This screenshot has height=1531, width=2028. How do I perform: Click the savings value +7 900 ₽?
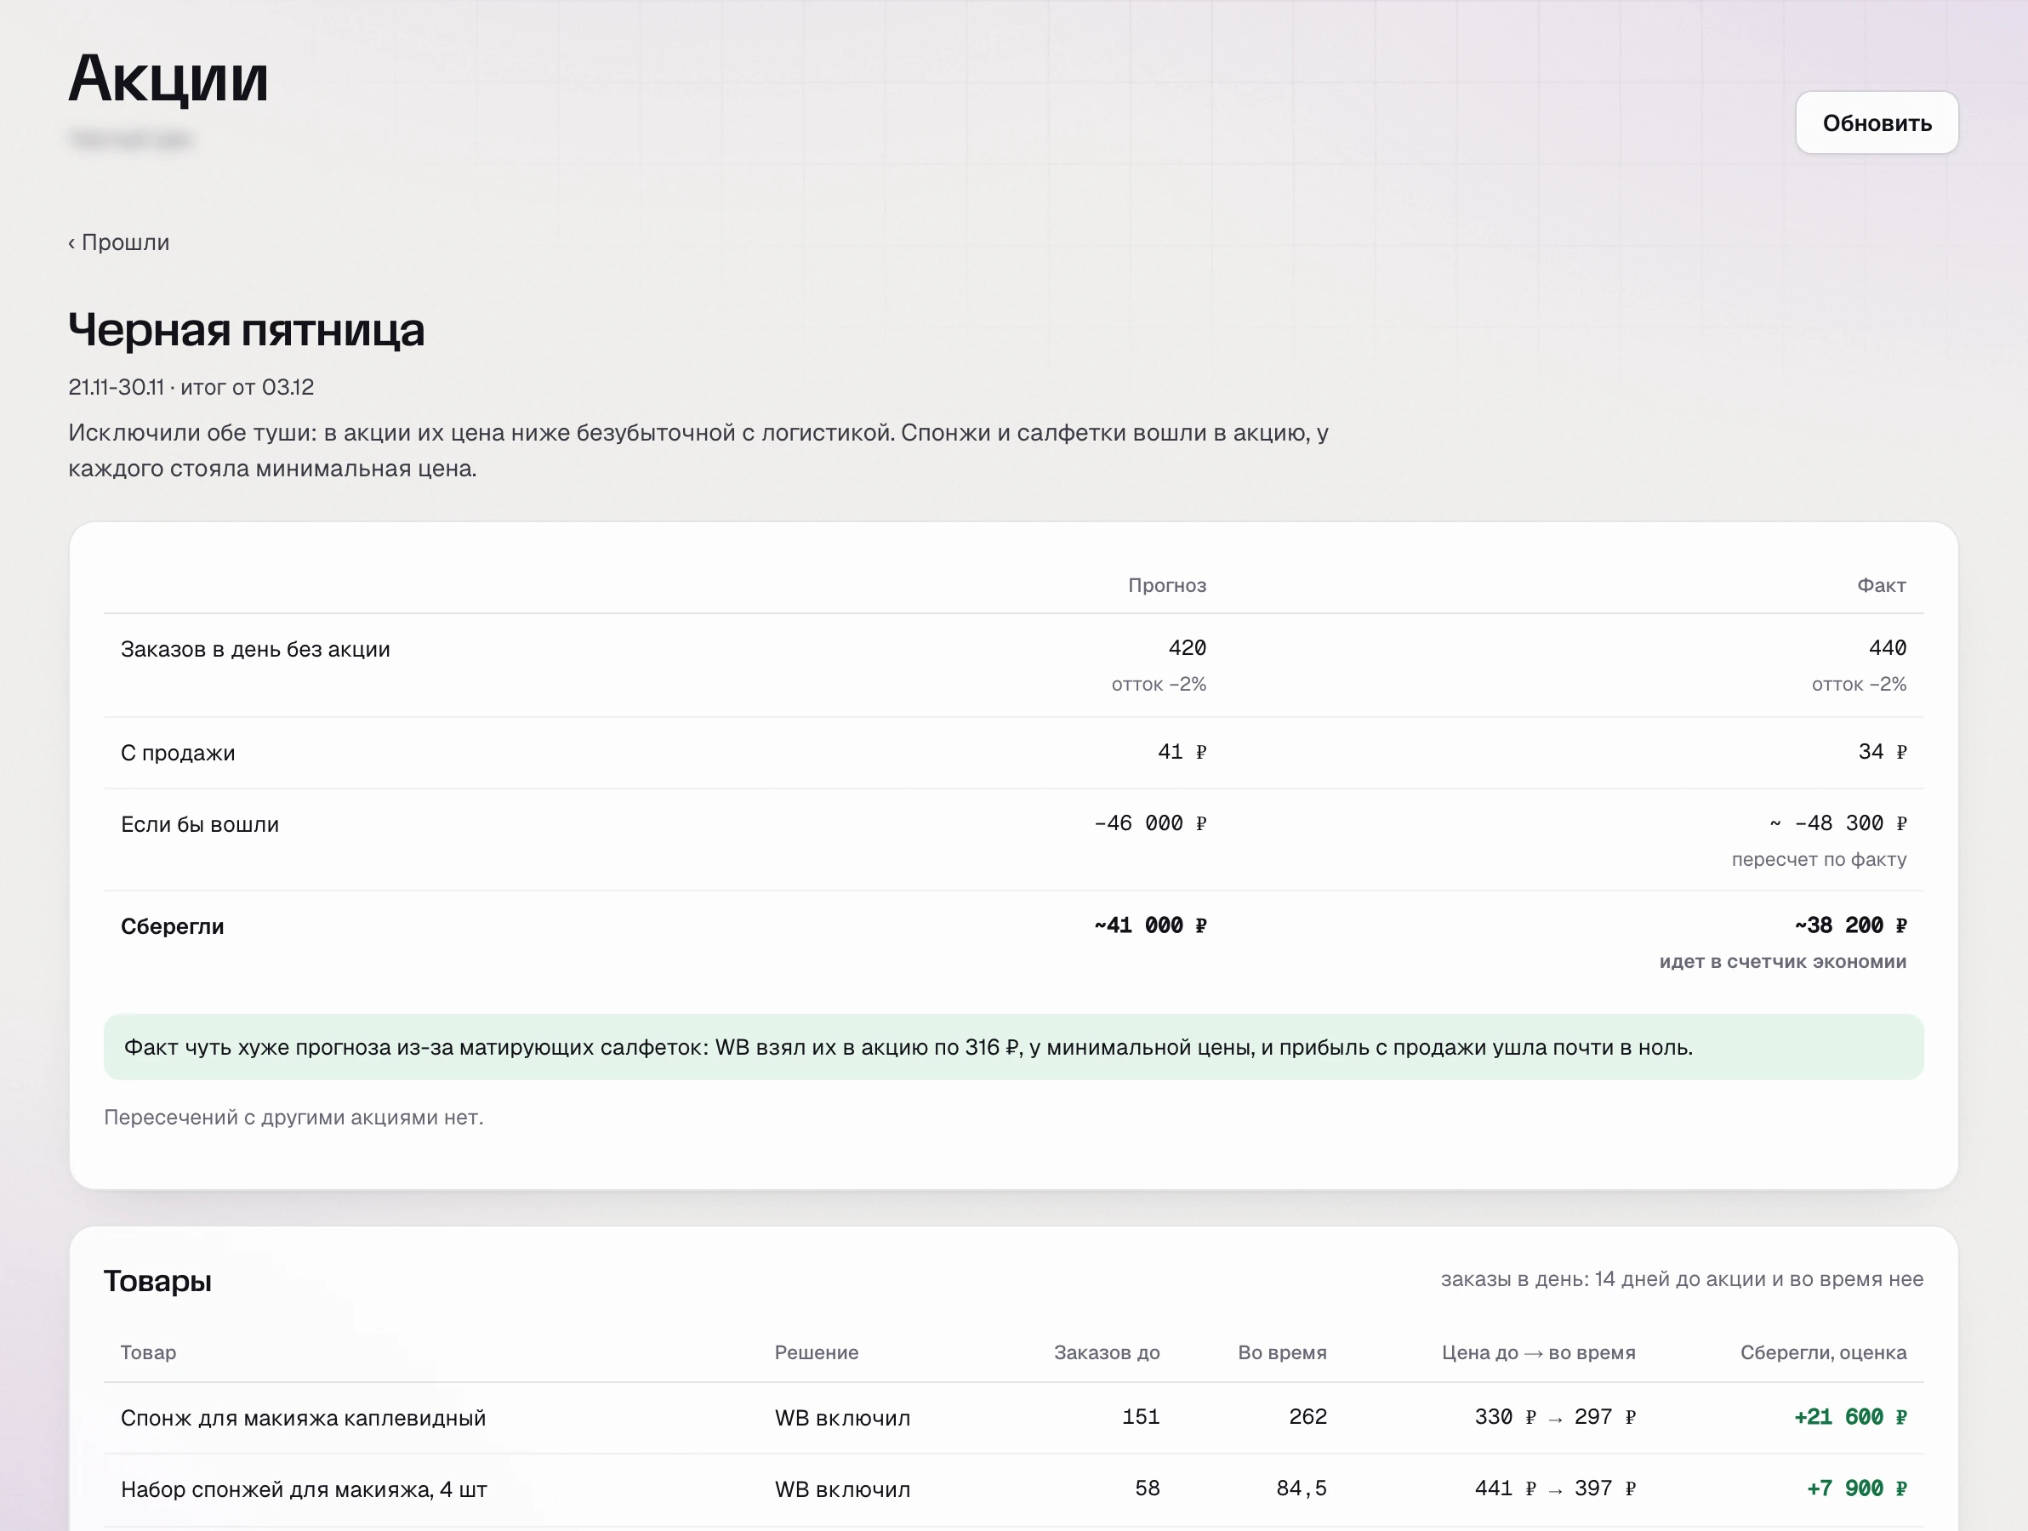pos(1856,1488)
